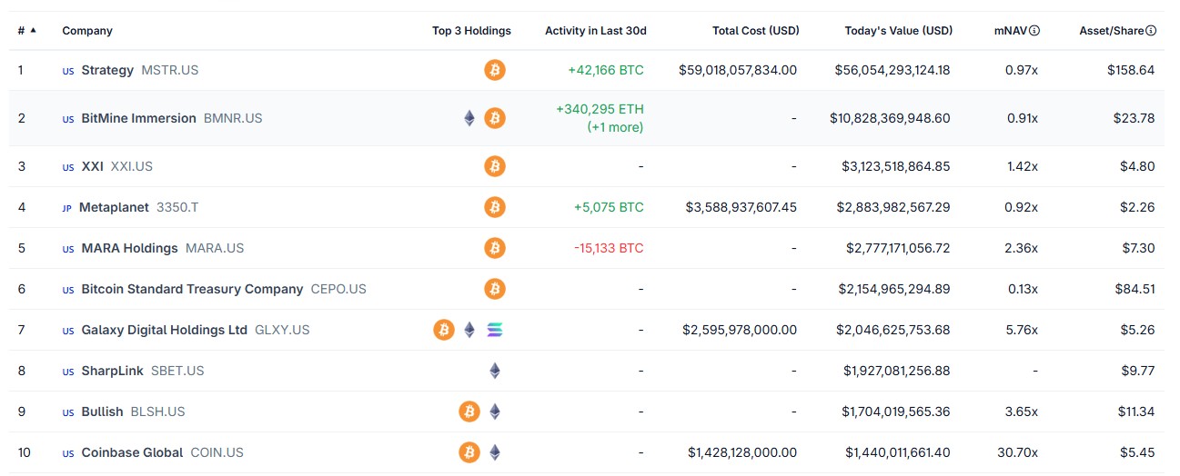The height and width of the screenshot is (476, 1180).
Task: Open the BitMine Immersion company link
Action: coord(138,118)
